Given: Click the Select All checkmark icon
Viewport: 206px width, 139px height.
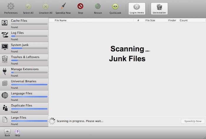Looking at the screenshot, I should coord(28,6).
